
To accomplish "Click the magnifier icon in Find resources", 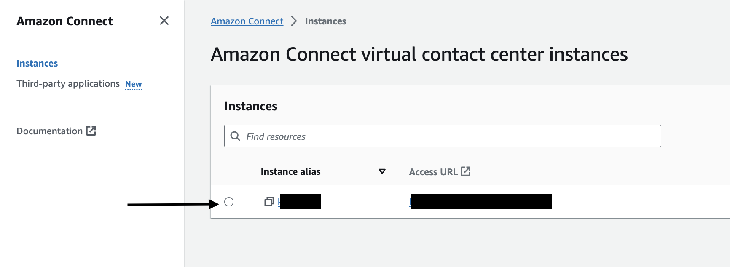I will click(x=235, y=136).
